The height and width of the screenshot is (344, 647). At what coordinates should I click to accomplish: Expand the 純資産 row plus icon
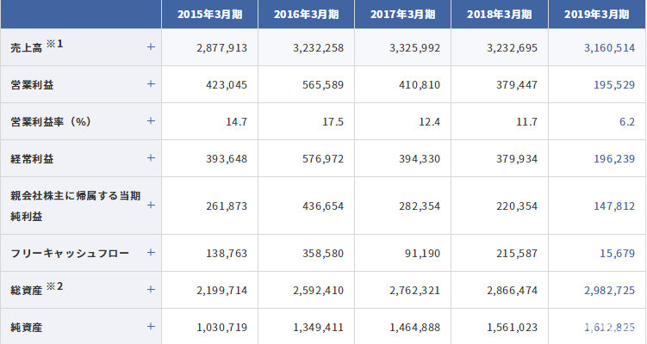coord(151,327)
